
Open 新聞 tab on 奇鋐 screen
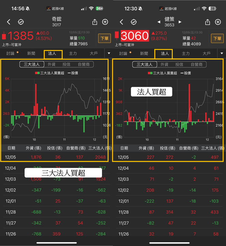pos(31,54)
